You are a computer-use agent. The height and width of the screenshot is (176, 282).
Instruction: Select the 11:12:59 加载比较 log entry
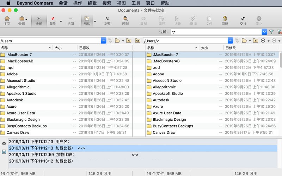point(143,155)
